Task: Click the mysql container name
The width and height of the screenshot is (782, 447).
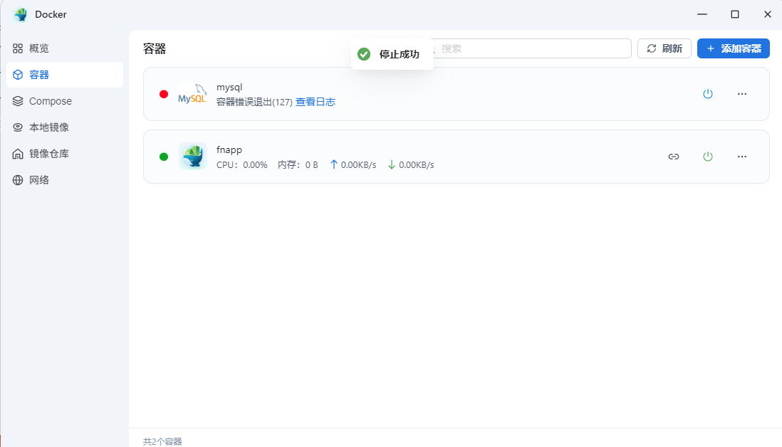Action: (229, 88)
